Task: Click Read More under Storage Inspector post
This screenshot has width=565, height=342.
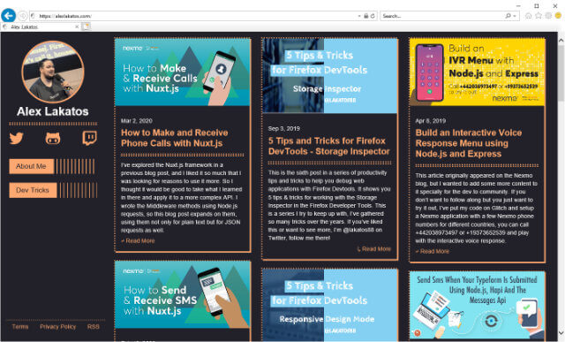Action: pos(374,249)
